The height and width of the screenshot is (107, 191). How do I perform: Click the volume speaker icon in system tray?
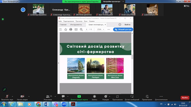coord(175,104)
